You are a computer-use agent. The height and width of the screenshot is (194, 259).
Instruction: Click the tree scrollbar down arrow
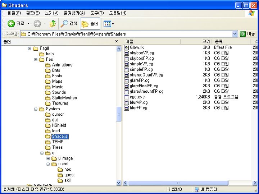point(119,183)
